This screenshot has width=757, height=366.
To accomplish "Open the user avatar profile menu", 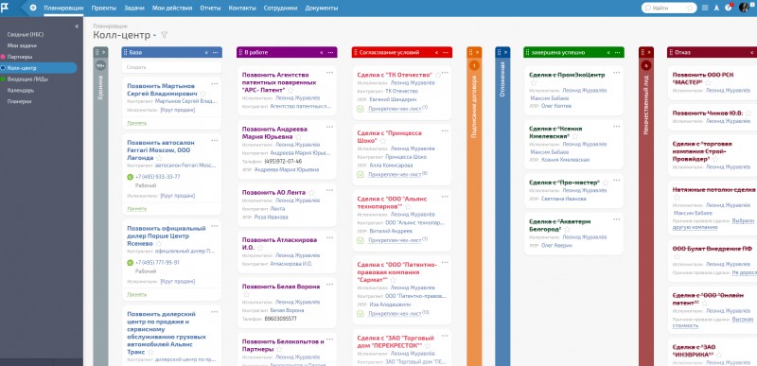I will pyautogui.click(x=744, y=8).
